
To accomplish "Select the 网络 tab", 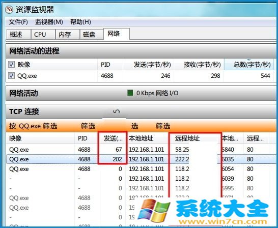I will click(x=117, y=34).
